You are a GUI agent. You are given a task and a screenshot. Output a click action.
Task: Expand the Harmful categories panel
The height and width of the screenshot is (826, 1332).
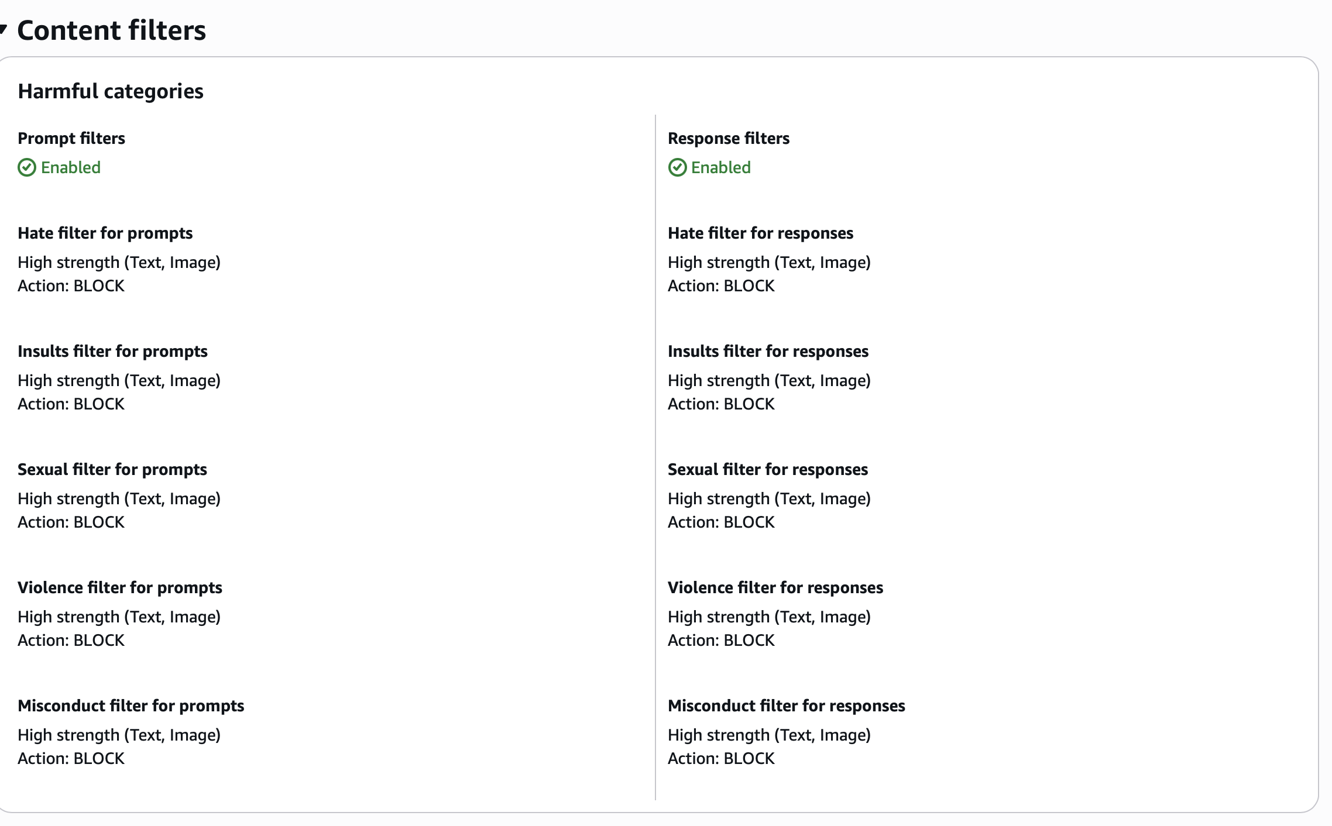click(111, 91)
